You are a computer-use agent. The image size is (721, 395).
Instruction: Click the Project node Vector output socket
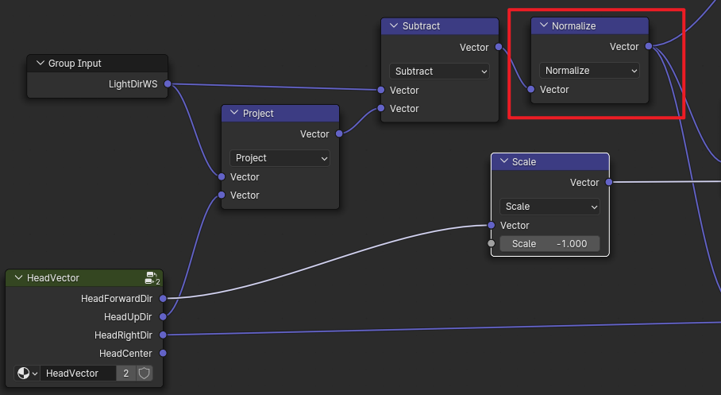(x=339, y=134)
